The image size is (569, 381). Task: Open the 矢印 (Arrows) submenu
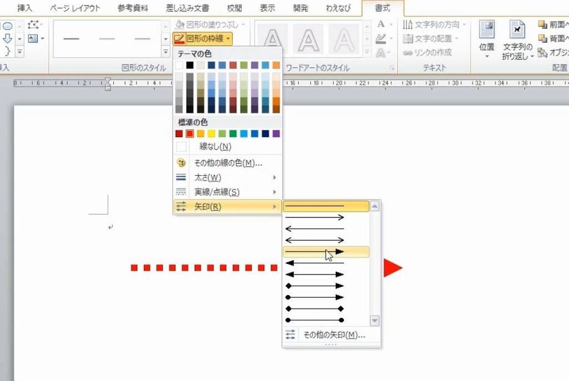(222, 206)
